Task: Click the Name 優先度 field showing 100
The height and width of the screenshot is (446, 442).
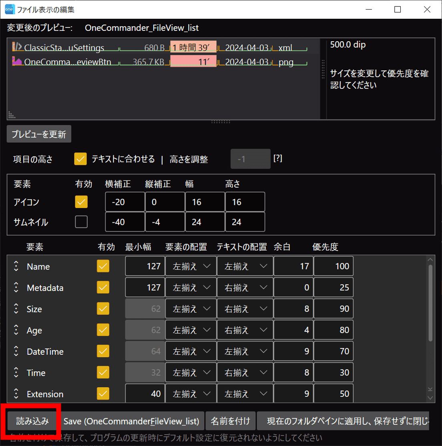Action: [334, 266]
